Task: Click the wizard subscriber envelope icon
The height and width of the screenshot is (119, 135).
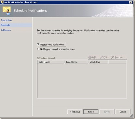Action: click(x=7, y=11)
